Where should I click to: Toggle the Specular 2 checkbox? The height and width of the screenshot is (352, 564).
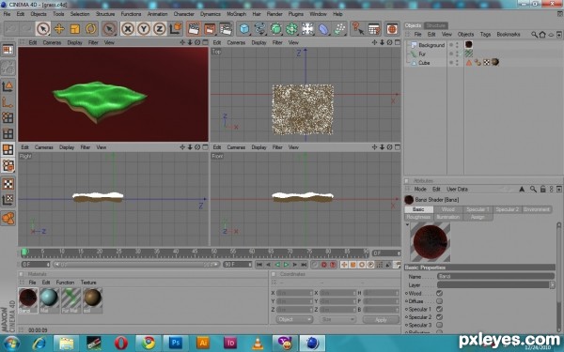pos(439,317)
